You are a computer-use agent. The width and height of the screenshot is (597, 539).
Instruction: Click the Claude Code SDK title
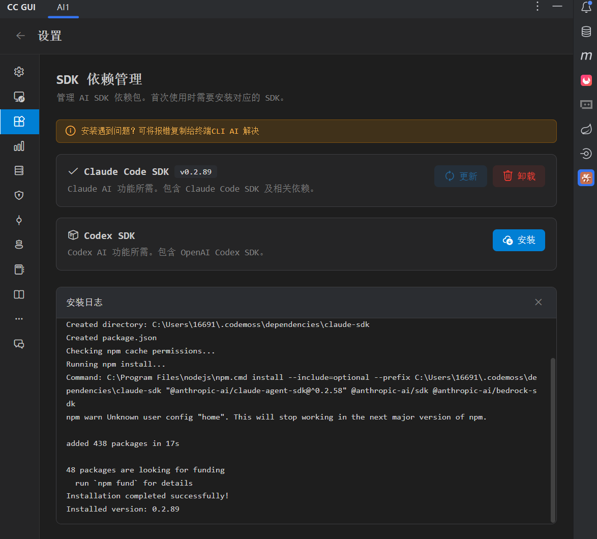(x=127, y=172)
